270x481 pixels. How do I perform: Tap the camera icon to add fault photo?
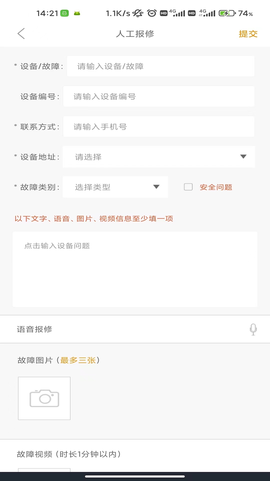[x=44, y=398]
